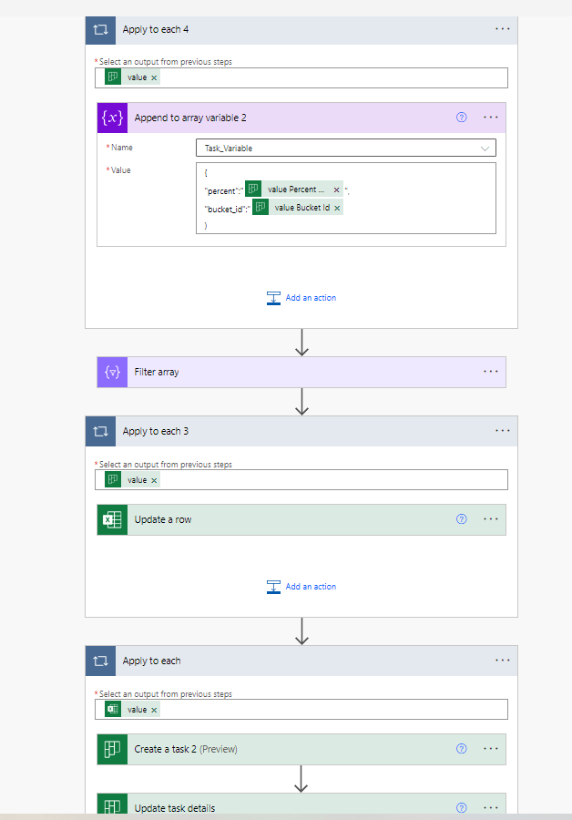
Task: Click the Planner icon on Create a task 2
Action: (112, 749)
